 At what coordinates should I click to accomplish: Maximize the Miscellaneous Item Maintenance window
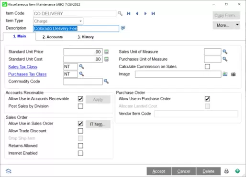point(226,4)
